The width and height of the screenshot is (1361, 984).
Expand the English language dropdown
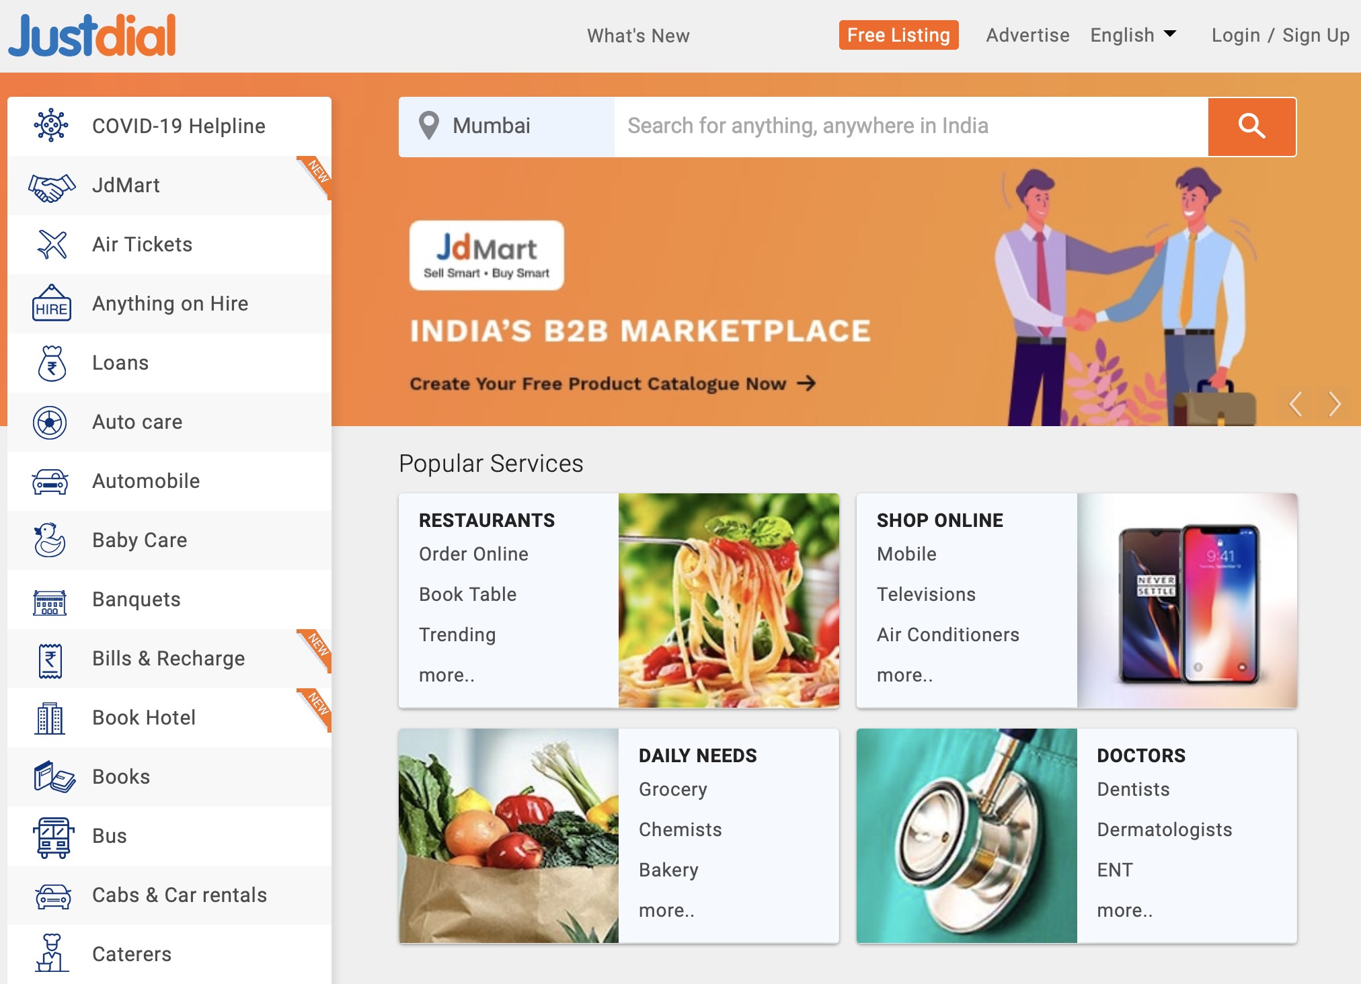1133,35
